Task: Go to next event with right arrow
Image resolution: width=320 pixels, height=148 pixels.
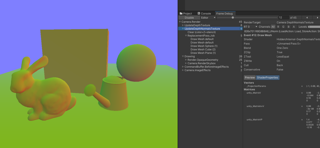Action: coord(317,18)
